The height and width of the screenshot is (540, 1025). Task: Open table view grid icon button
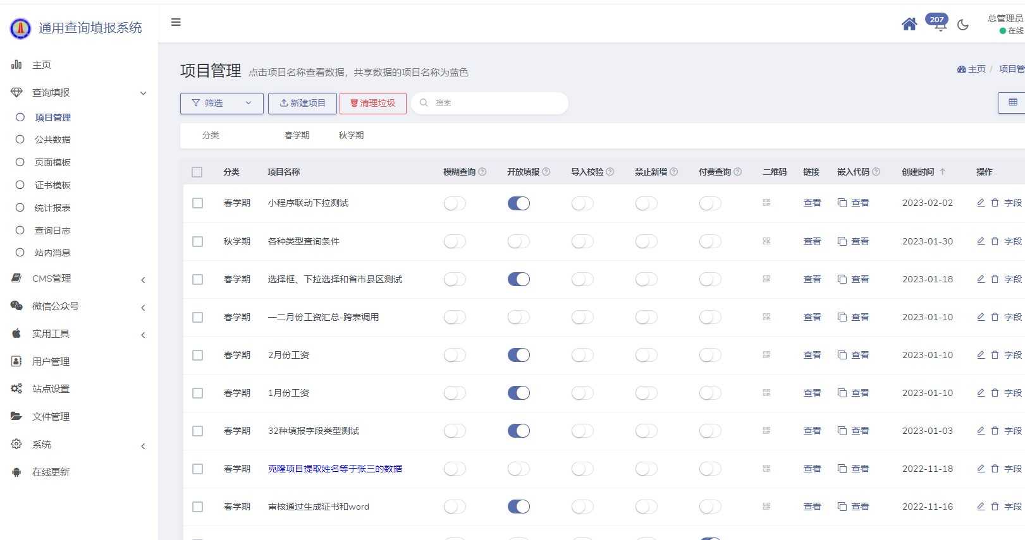[x=1013, y=102]
